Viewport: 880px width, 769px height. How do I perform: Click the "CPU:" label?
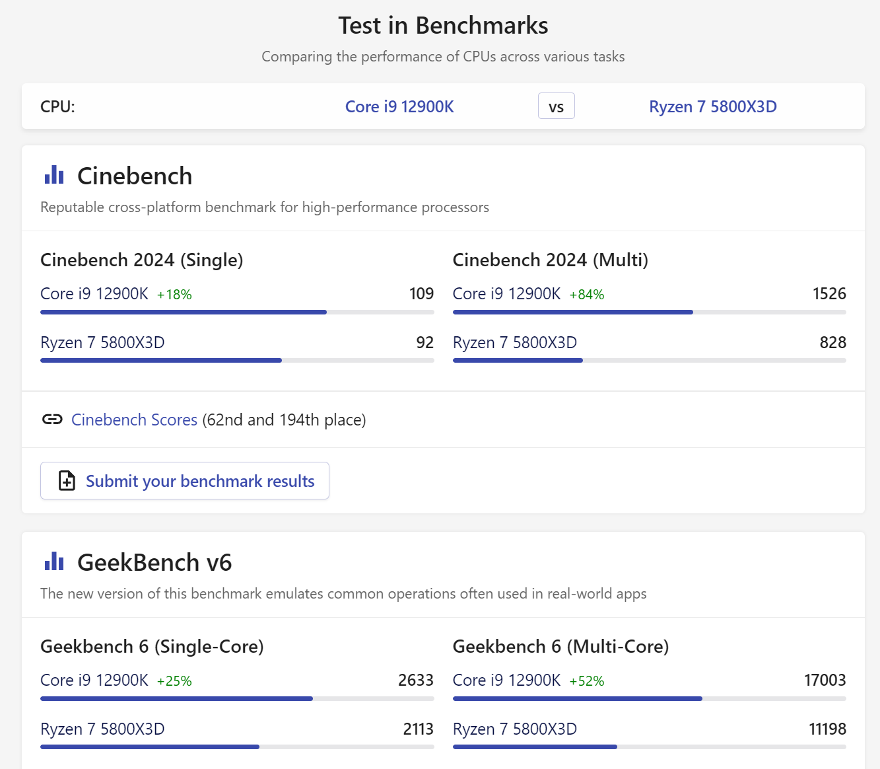click(x=57, y=106)
